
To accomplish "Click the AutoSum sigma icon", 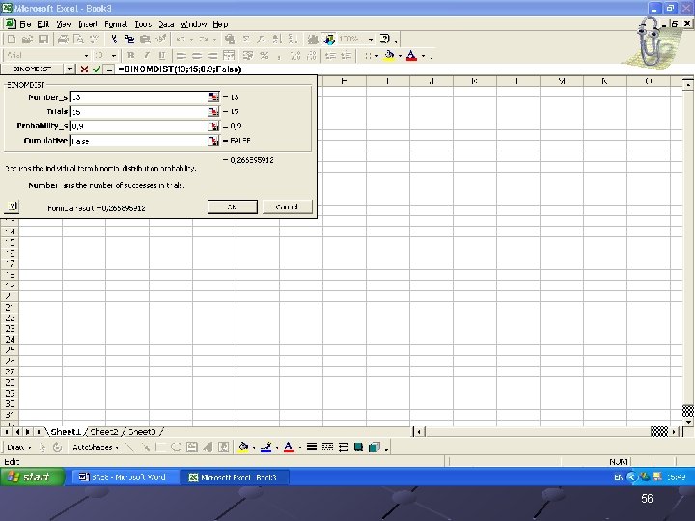I will [x=246, y=40].
